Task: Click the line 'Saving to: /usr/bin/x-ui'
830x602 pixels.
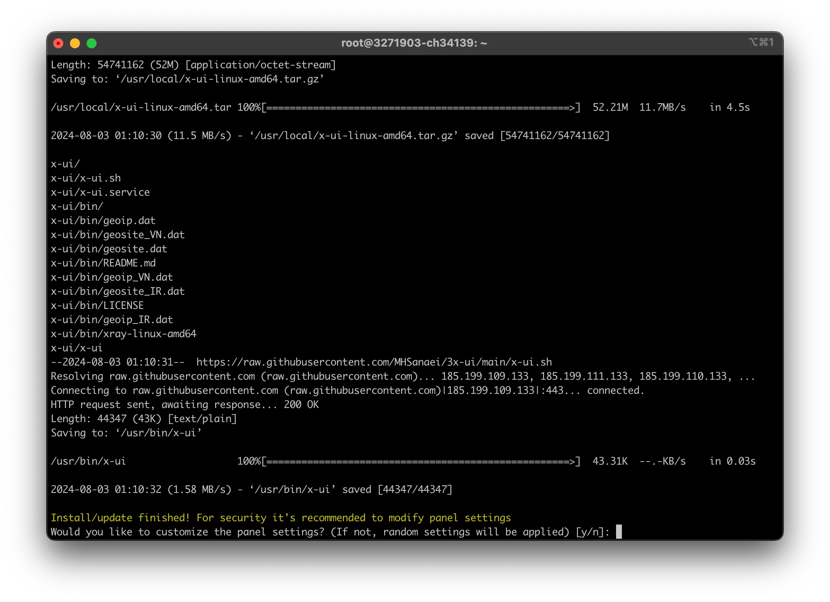Action: 126,433
